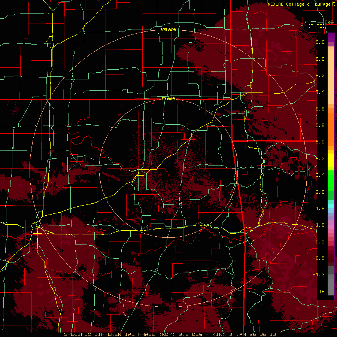Click the 3.4 value on the scale
The width and height of the screenshot is (337, 337).
point(320,175)
